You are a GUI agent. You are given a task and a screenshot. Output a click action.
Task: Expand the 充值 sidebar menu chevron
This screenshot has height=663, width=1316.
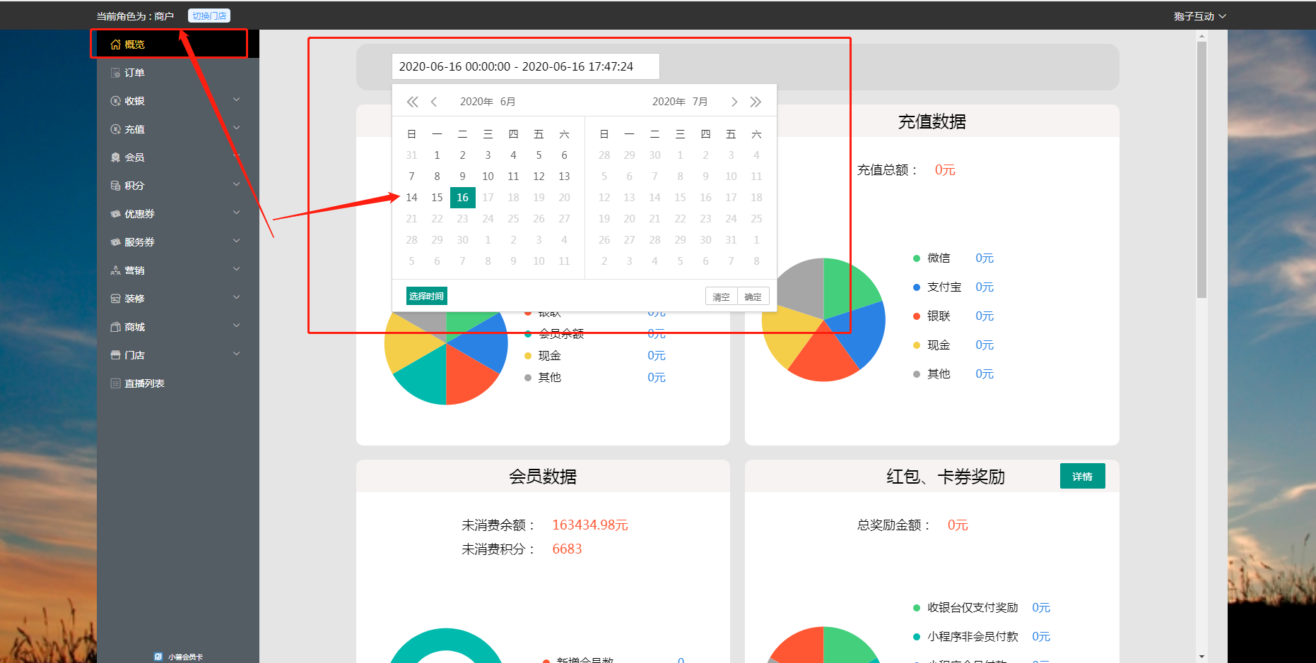click(x=237, y=128)
